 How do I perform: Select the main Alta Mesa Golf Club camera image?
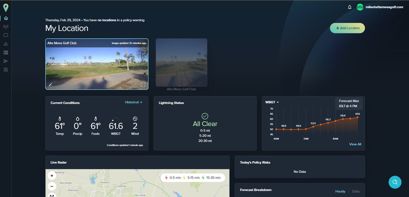pos(97,64)
